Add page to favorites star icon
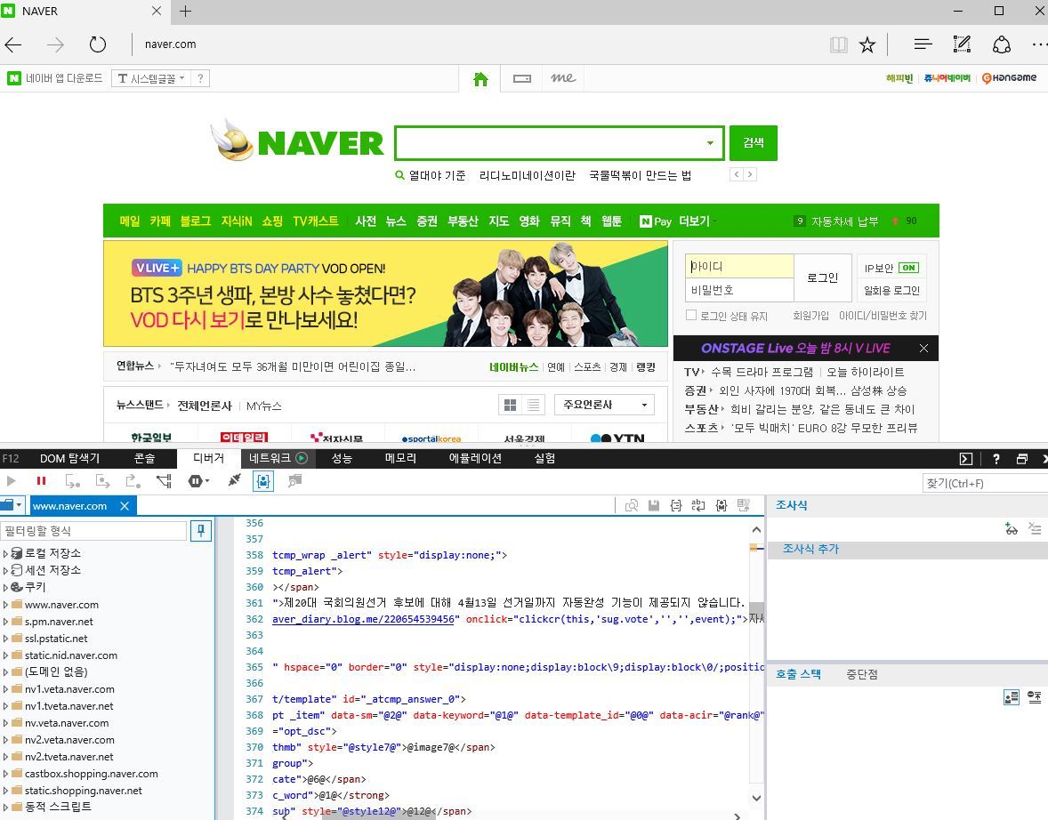 coord(867,44)
